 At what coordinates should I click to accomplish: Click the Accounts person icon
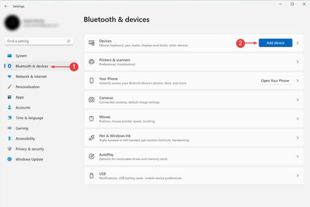[9, 108]
